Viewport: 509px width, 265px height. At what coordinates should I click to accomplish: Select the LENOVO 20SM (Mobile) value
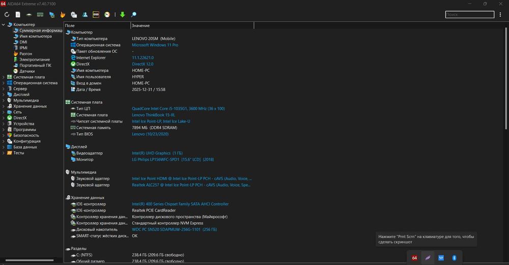point(154,39)
